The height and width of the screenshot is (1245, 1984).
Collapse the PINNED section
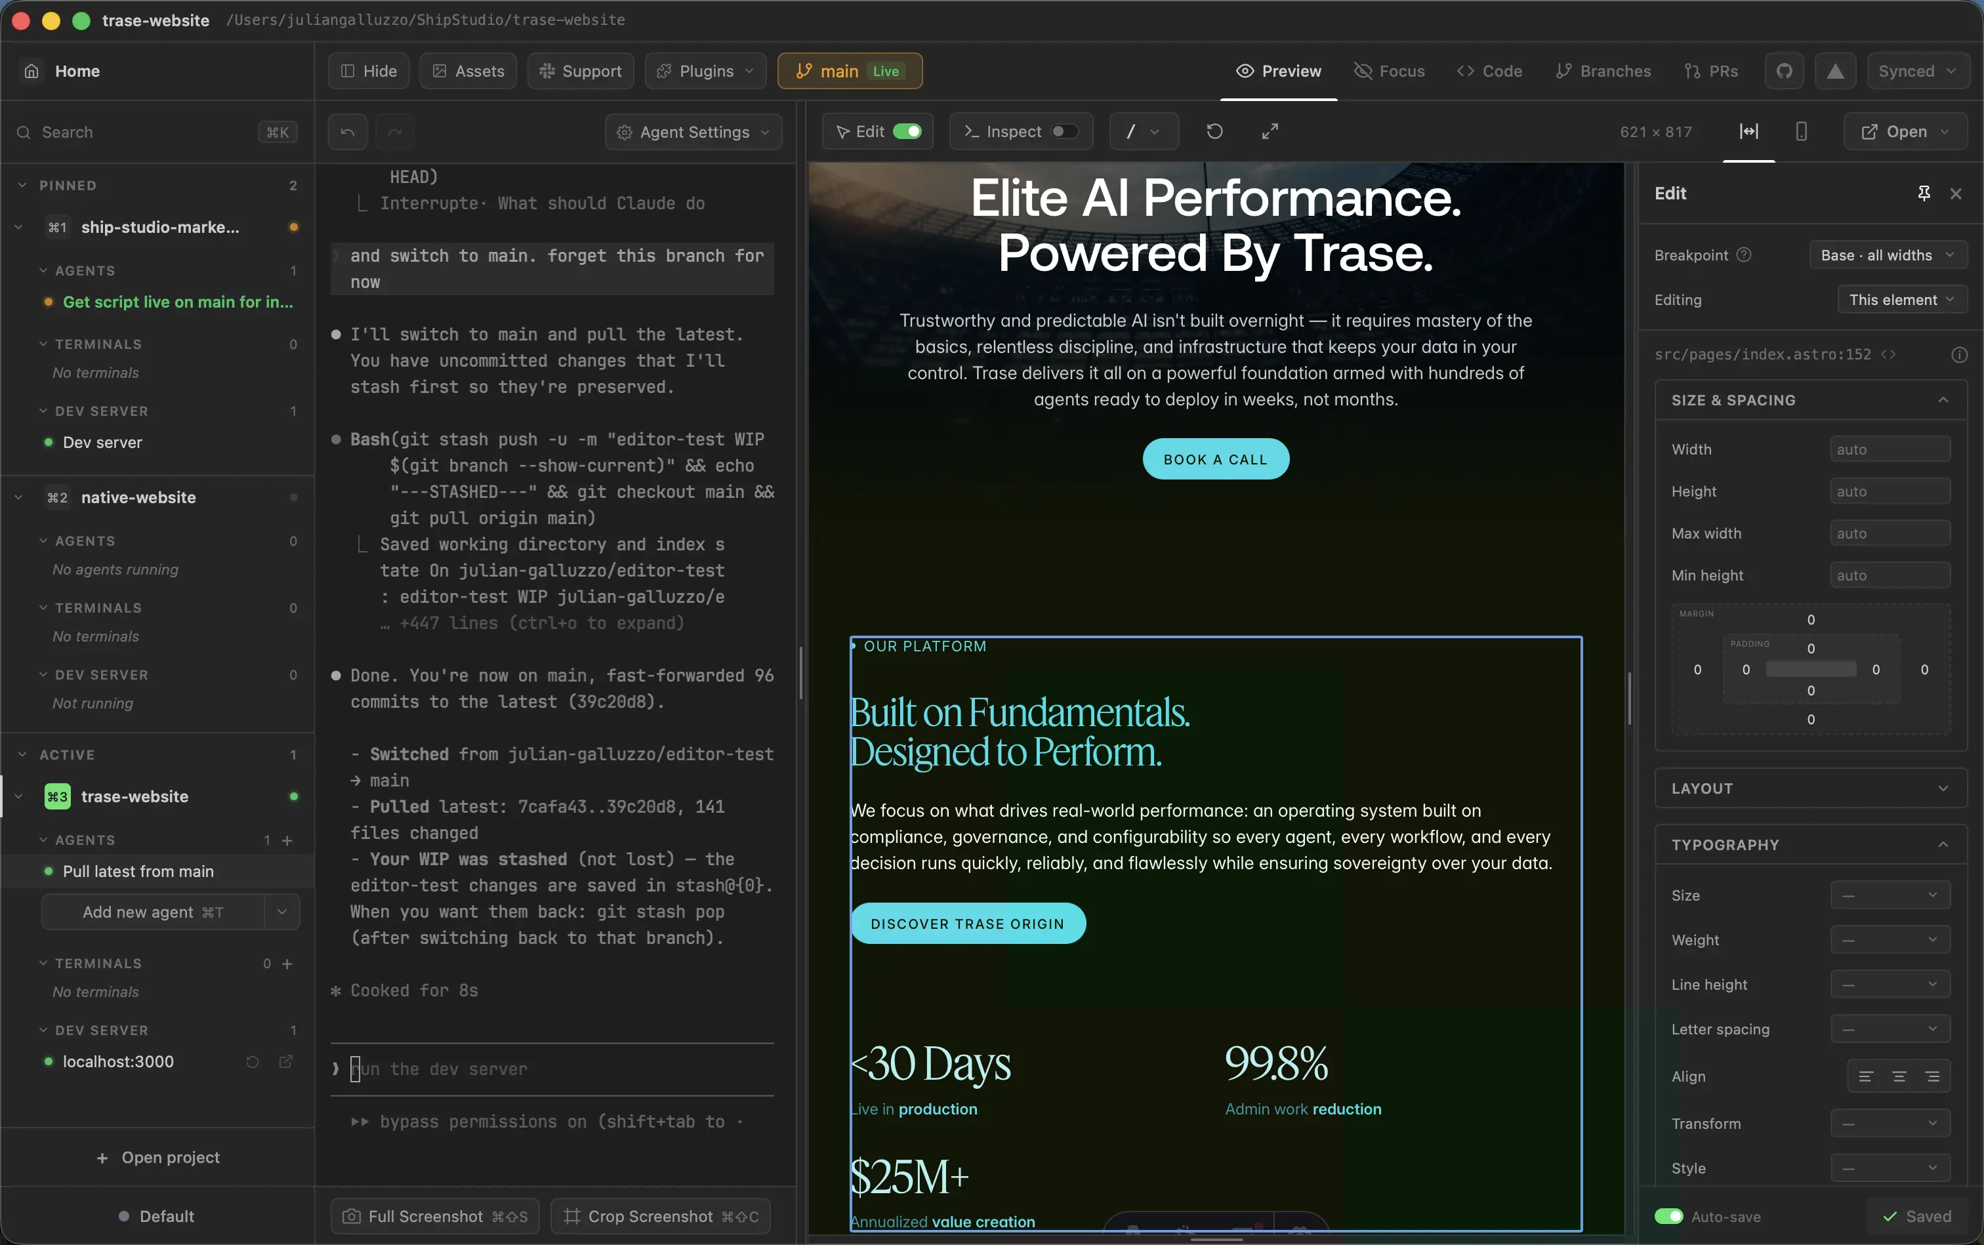[22, 185]
